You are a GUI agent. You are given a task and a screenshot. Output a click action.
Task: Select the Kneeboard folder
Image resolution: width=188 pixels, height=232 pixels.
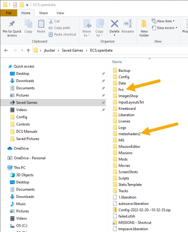tap(127, 109)
